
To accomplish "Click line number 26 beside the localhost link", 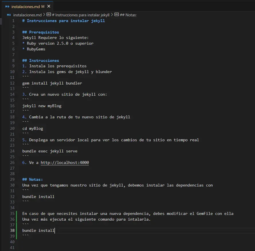I will 12,162.
